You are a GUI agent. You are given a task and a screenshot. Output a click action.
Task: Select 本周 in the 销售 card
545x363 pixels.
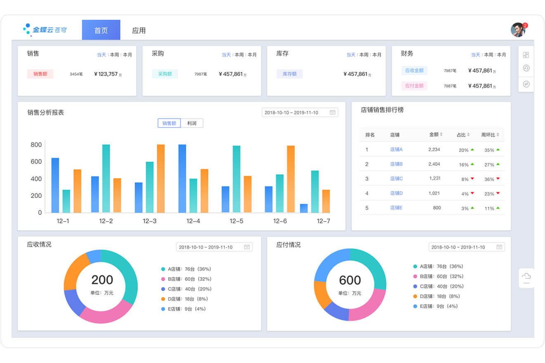click(114, 55)
